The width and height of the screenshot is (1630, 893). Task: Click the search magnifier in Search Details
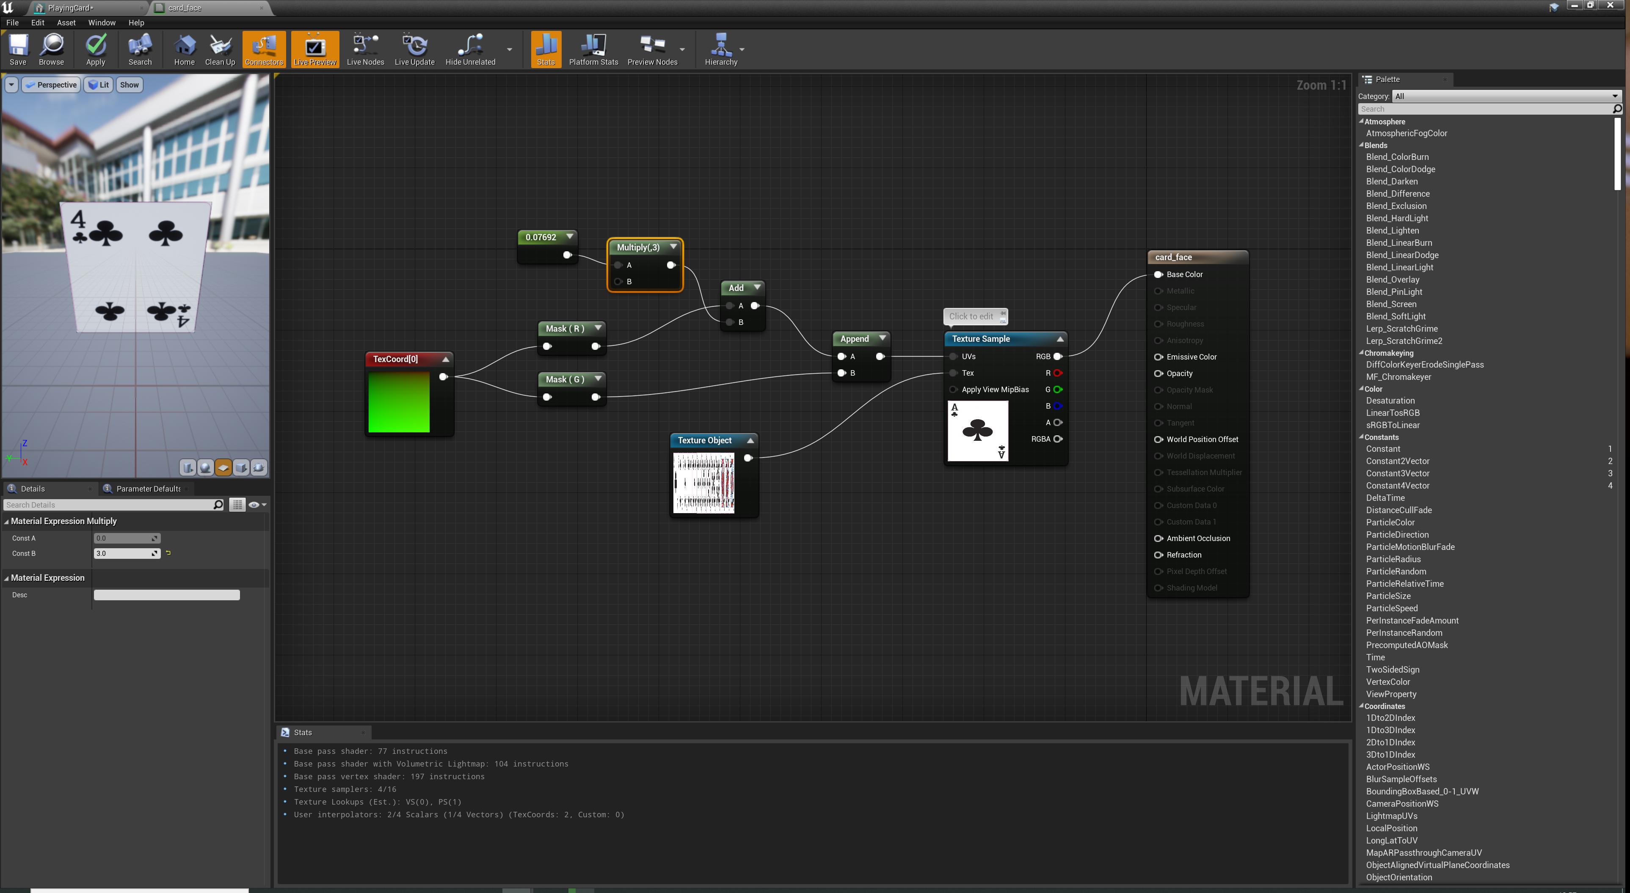click(x=218, y=505)
